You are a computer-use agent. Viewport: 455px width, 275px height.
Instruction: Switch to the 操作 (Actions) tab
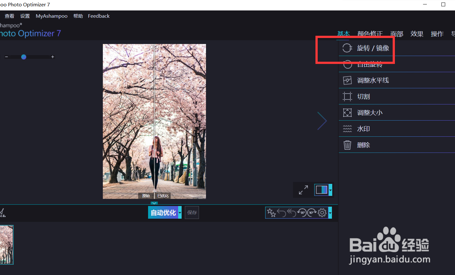[x=437, y=34]
